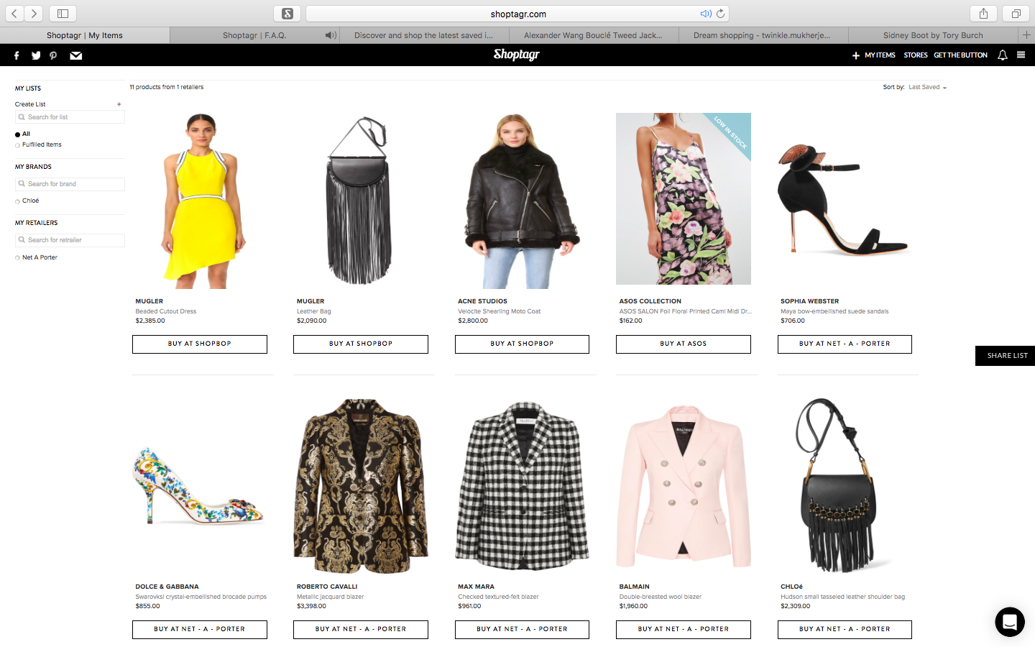Open MY ITEMS in header menu
The image size is (1035, 647).
coord(880,55)
